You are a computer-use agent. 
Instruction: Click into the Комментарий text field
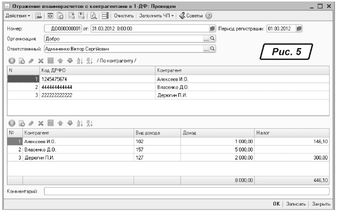[x=187, y=191]
